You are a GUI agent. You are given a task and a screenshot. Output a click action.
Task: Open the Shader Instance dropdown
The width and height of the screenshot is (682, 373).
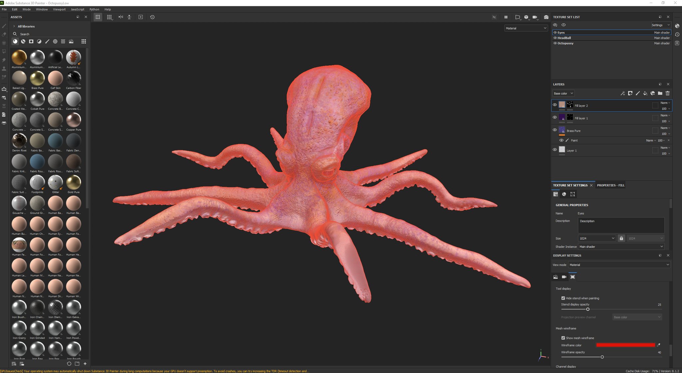[x=621, y=247]
